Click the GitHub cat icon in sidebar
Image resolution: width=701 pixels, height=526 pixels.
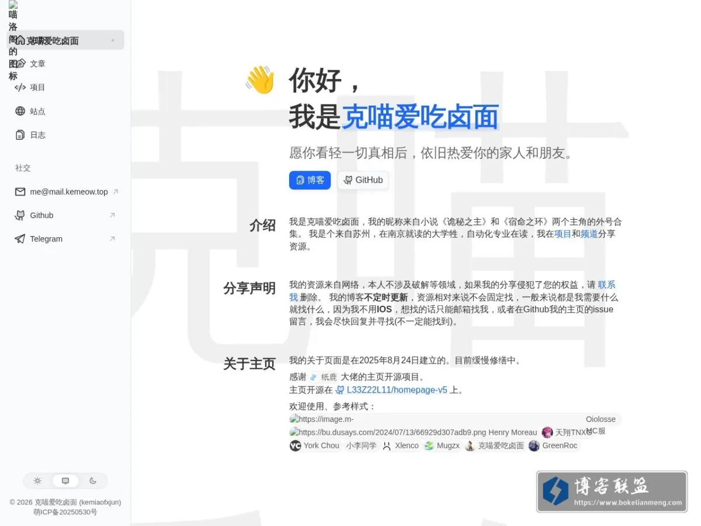(20, 215)
